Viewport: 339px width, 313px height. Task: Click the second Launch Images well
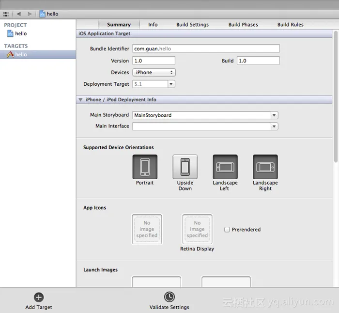226,282
